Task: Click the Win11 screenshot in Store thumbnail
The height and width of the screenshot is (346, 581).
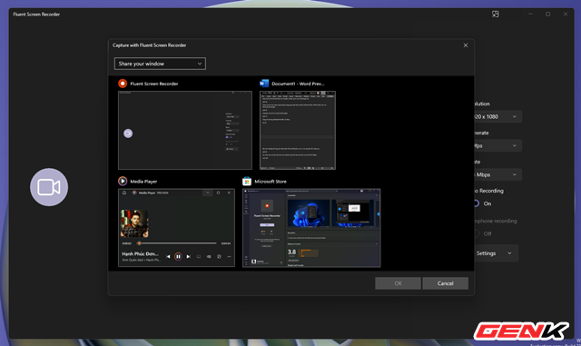Action: click(309, 213)
